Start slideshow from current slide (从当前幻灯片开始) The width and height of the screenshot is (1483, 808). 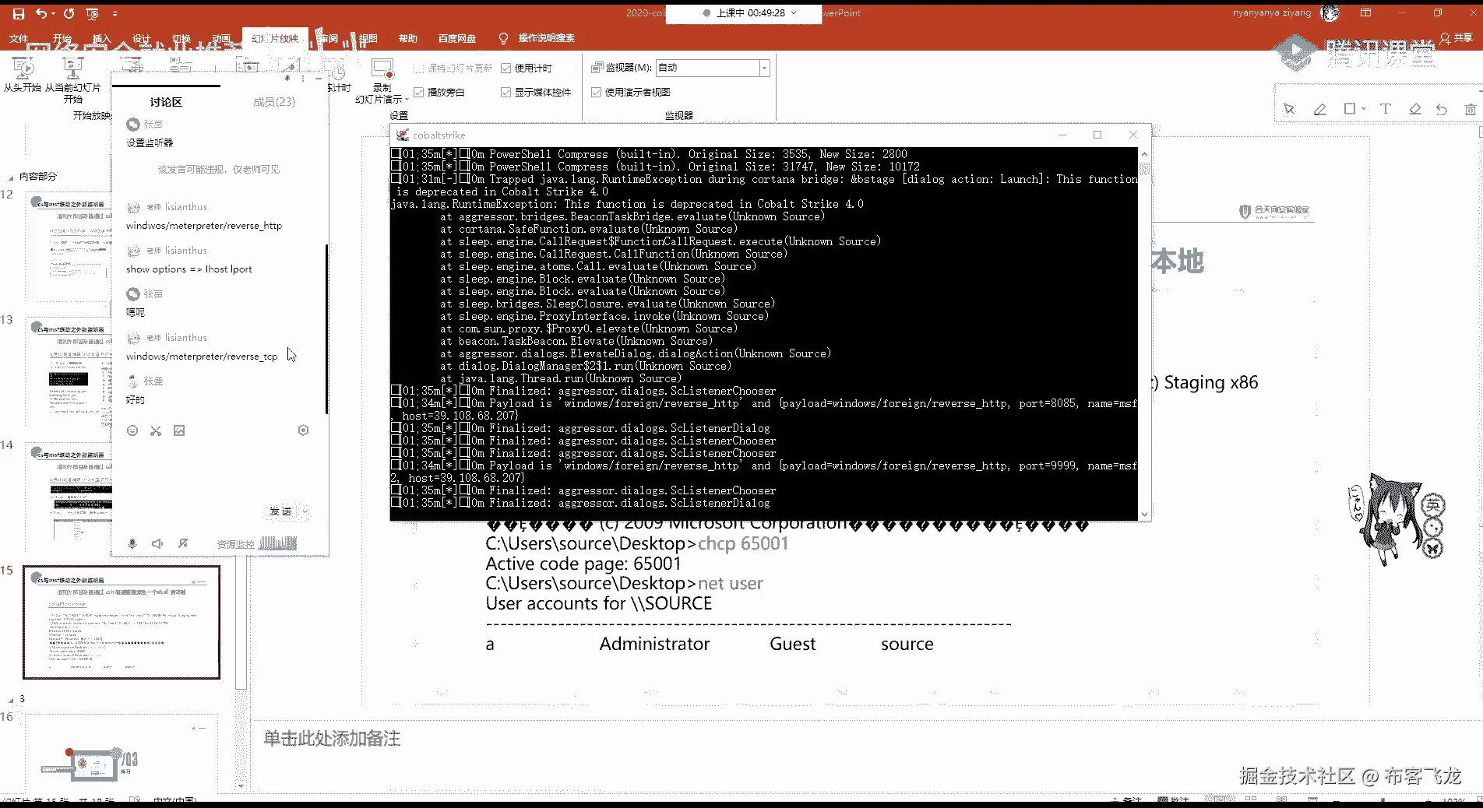(x=72, y=80)
